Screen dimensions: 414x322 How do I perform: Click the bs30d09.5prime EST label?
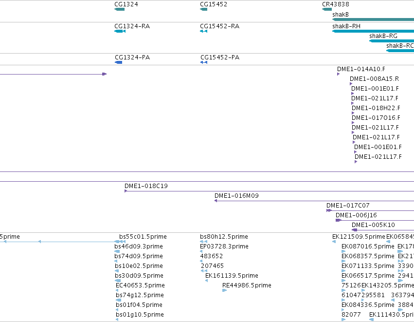[x=139, y=276]
